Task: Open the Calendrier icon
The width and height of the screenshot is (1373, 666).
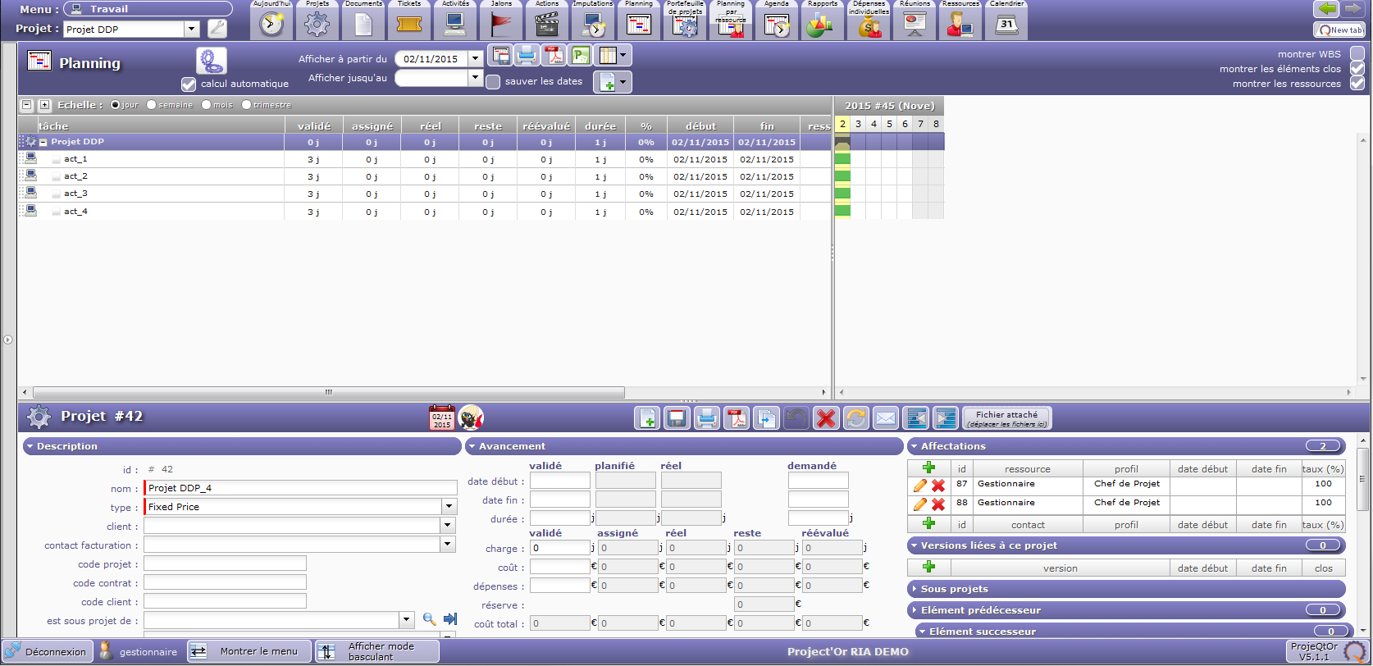Action: [1006, 24]
